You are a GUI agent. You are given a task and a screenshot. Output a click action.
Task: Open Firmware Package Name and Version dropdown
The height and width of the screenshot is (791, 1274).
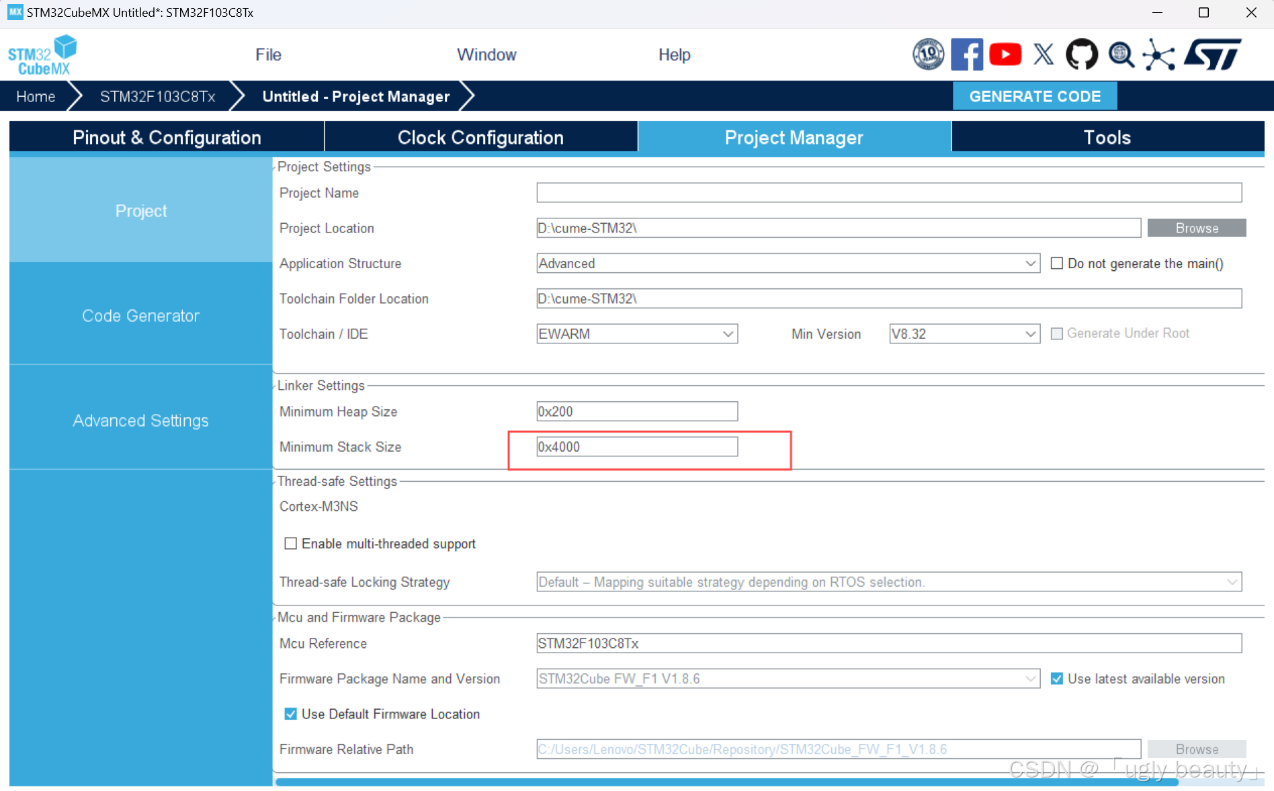(x=788, y=679)
